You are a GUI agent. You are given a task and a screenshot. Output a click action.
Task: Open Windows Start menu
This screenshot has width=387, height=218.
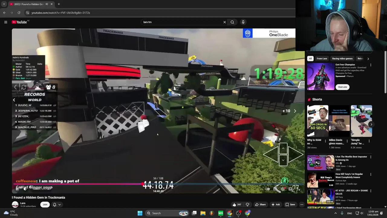click(x=140, y=213)
